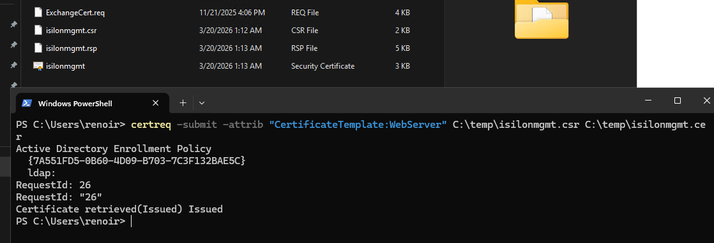Image resolution: width=714 pixels, height=243 pixels.
Task: Click the Active Directory Enrollment Policy line
Action: [x=114, y=149]
